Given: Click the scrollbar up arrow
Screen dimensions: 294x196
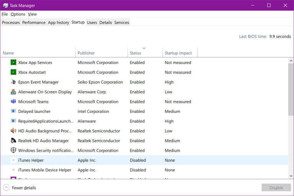Looking at the screenshot, I should click(291, 60).
